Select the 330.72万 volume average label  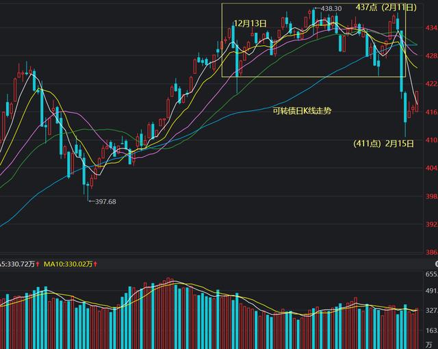point(17,263)
